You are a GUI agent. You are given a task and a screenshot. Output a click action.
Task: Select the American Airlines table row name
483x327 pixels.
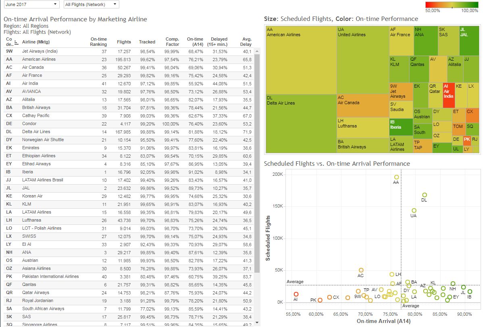click(39, 59)
